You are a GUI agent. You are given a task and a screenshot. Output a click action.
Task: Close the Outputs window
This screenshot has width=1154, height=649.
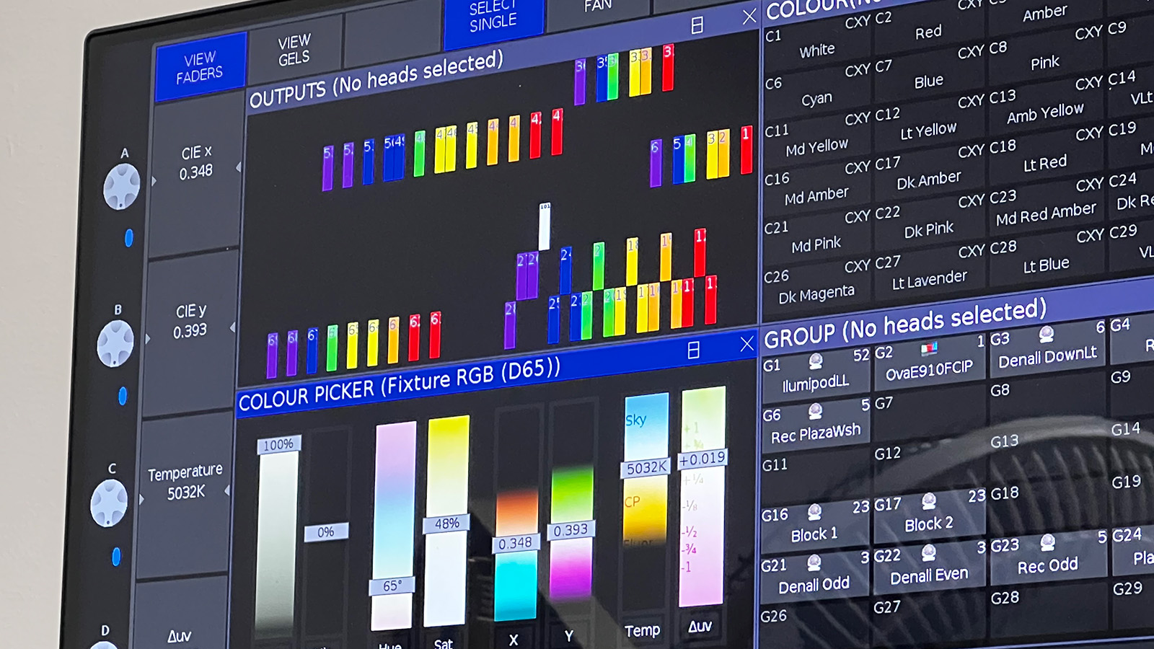click(749, 16)
